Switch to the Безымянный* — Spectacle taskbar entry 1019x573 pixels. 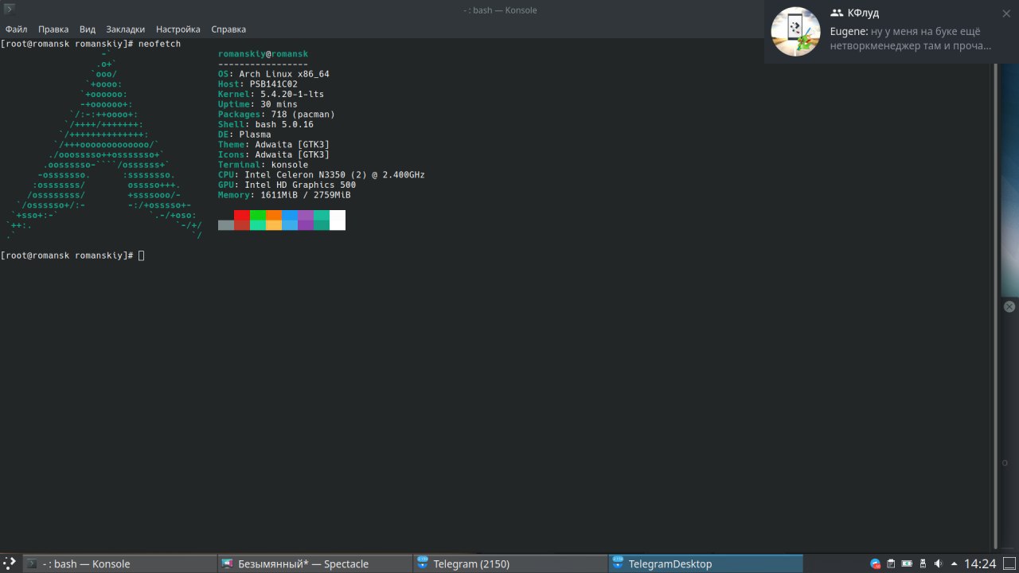(315, 563)
